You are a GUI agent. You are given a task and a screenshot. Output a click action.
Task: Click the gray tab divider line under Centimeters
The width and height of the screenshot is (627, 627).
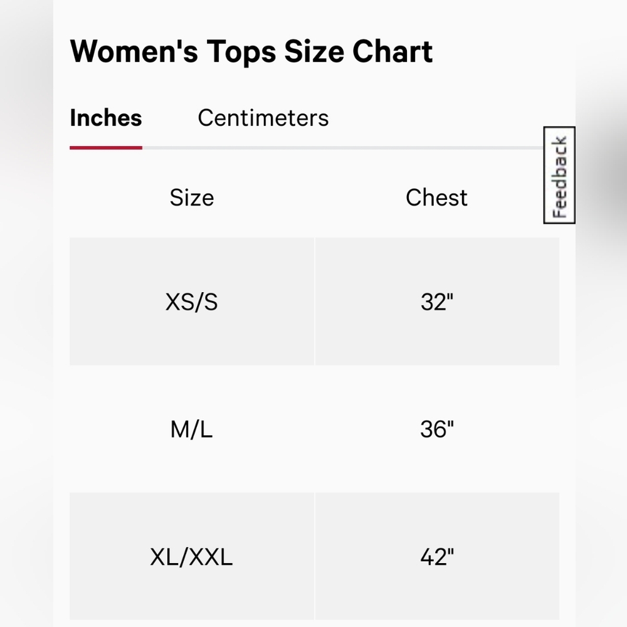[x=263, y=148]
